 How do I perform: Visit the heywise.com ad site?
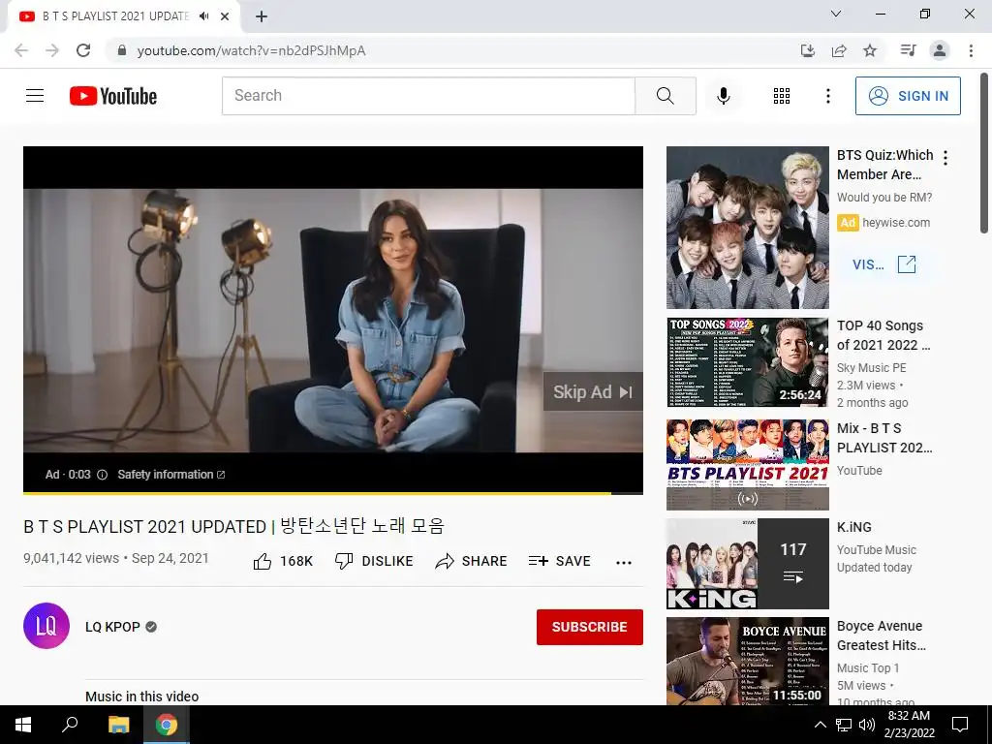(883, 264)
